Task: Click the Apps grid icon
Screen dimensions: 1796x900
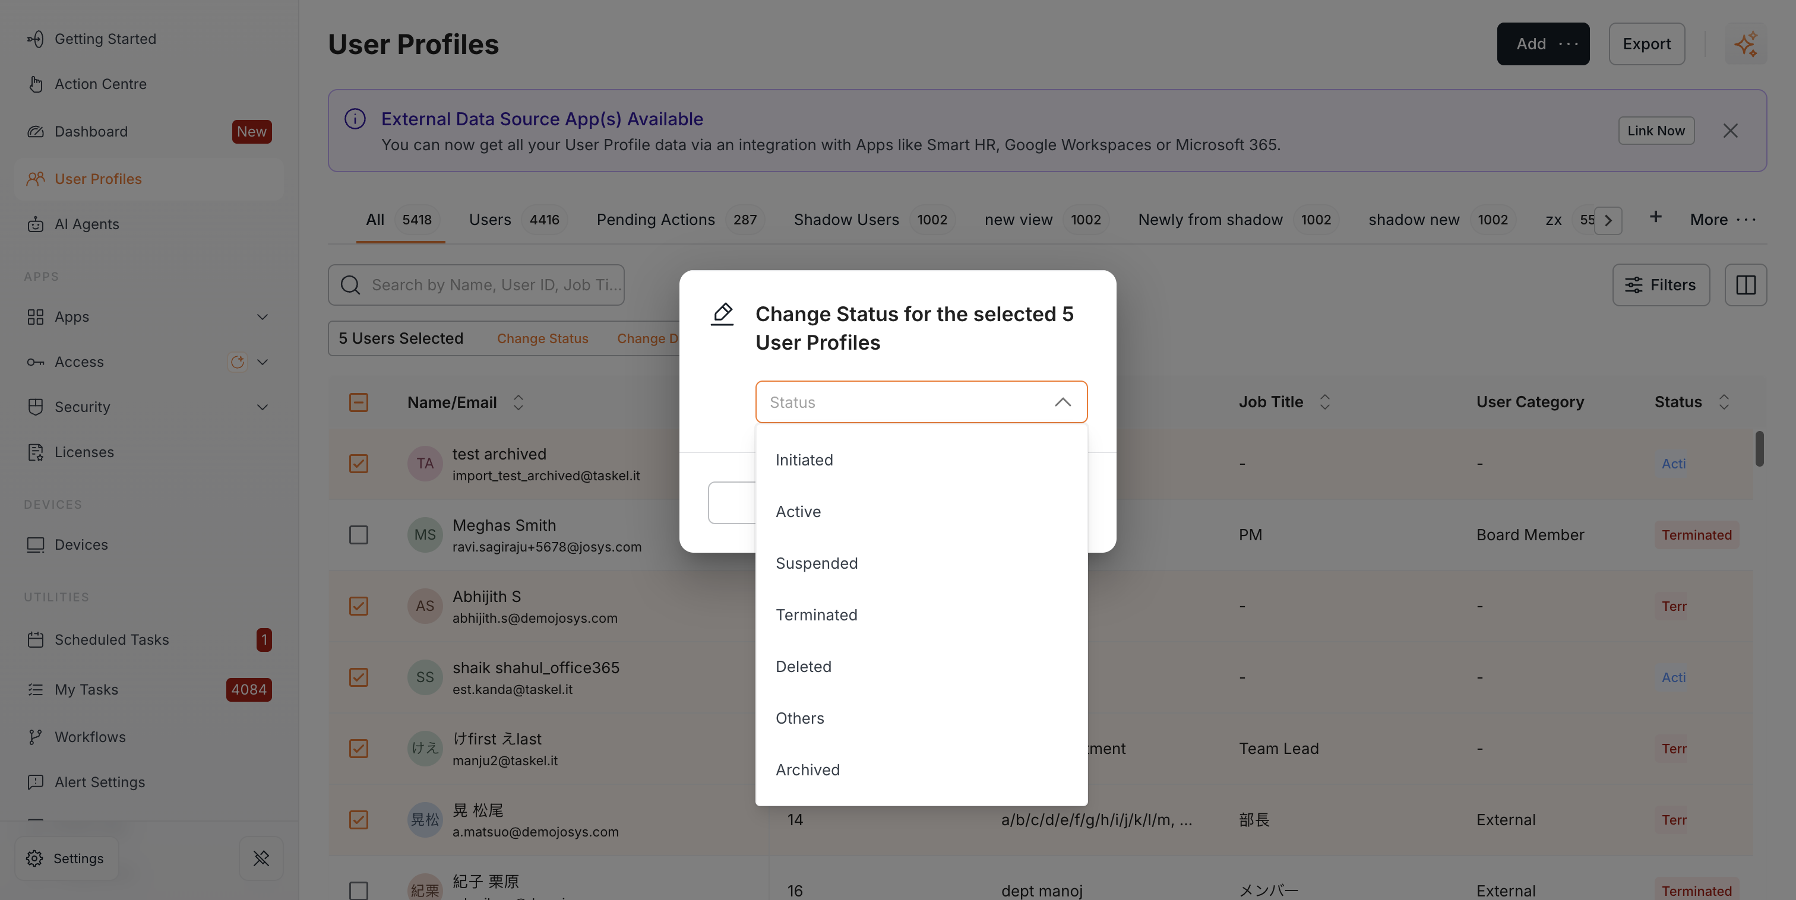Action: pyautogui.click(x=36, y=317)
